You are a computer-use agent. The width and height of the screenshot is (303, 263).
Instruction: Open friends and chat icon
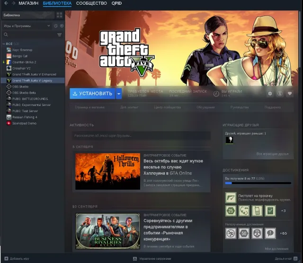coord(295,258)
